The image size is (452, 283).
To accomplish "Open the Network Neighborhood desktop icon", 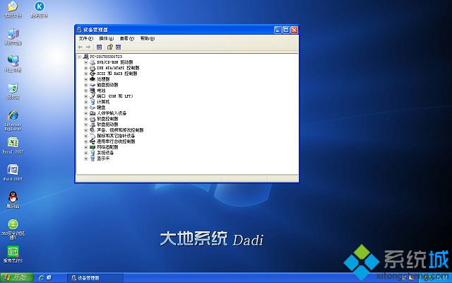I will coord(13,64).
